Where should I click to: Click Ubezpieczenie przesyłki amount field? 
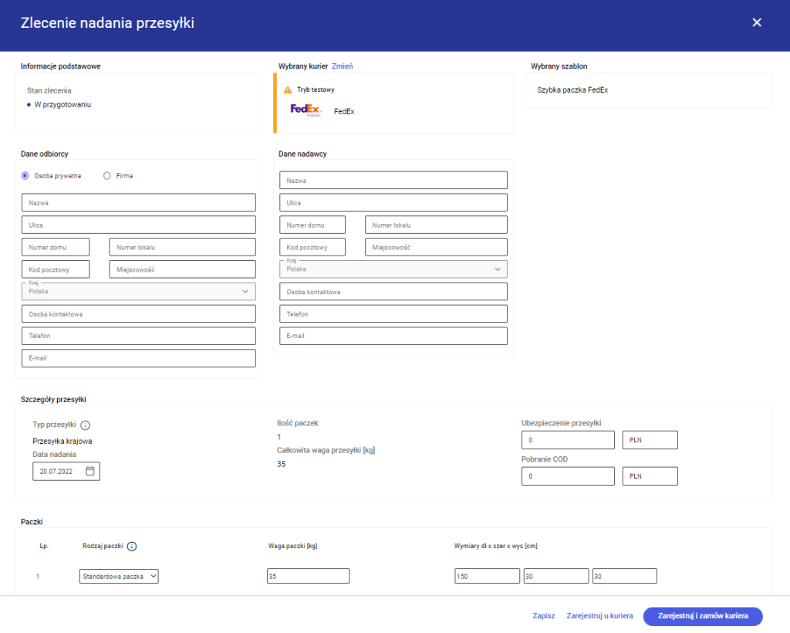click(568, 440)
